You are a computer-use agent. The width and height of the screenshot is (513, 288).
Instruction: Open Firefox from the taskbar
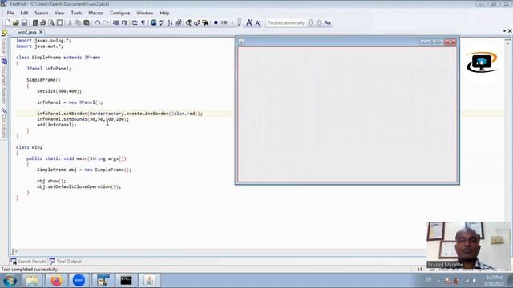[x=56, y=281]
